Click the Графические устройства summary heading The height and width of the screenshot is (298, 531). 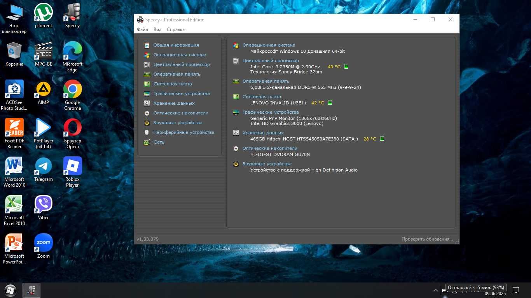pyautogui.click(x=271, y=112)
